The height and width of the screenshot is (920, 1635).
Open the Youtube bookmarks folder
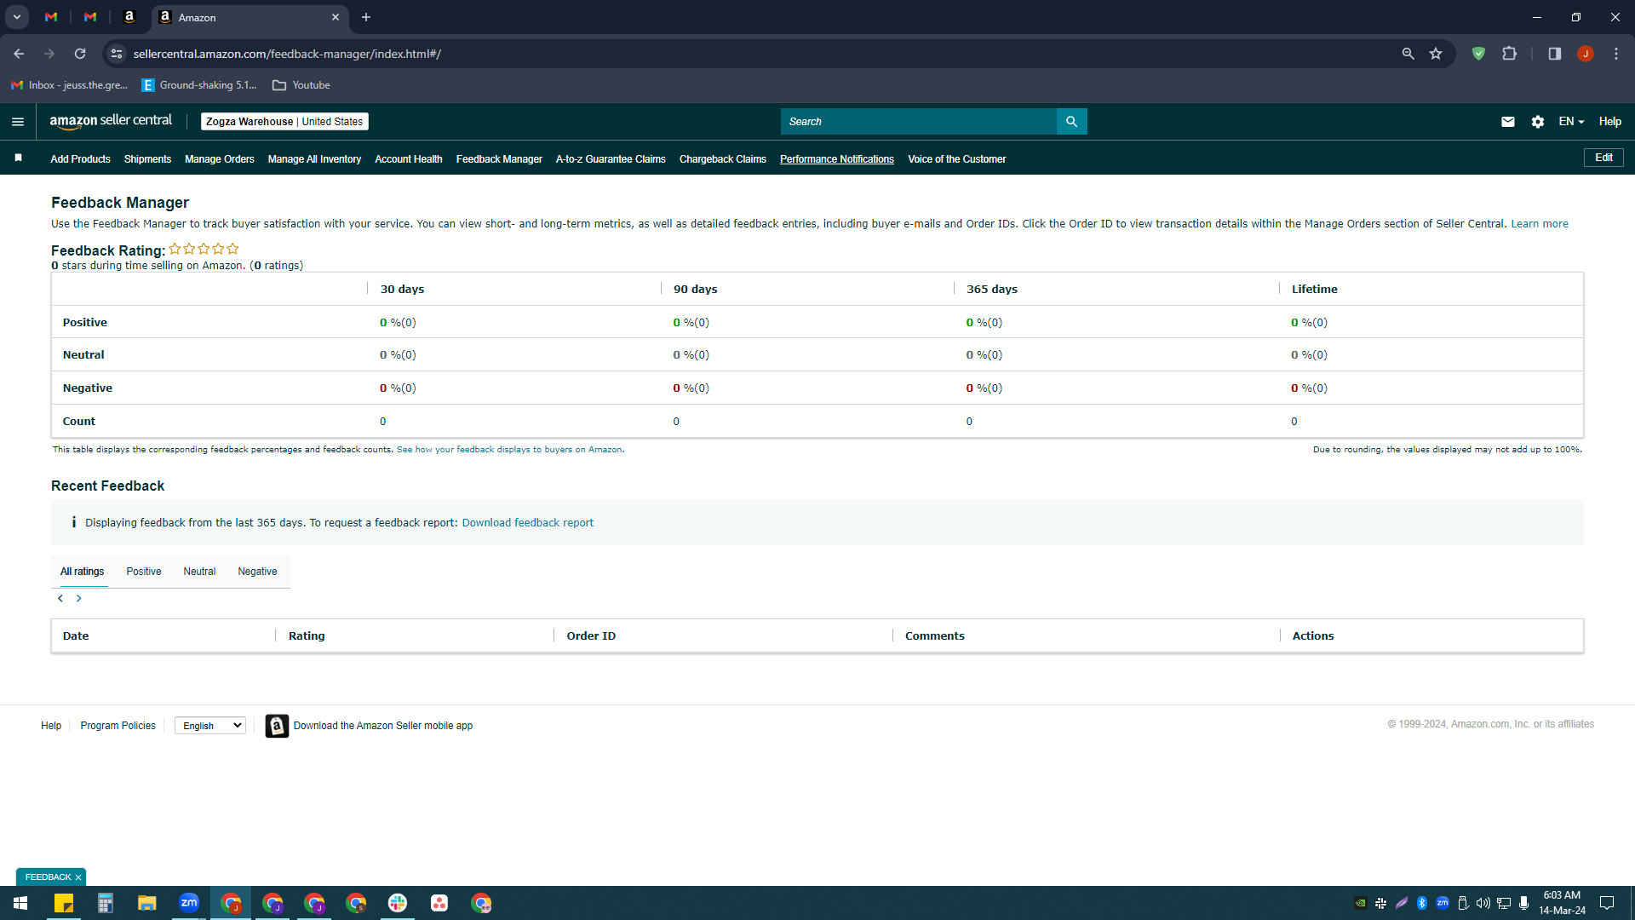301,85
